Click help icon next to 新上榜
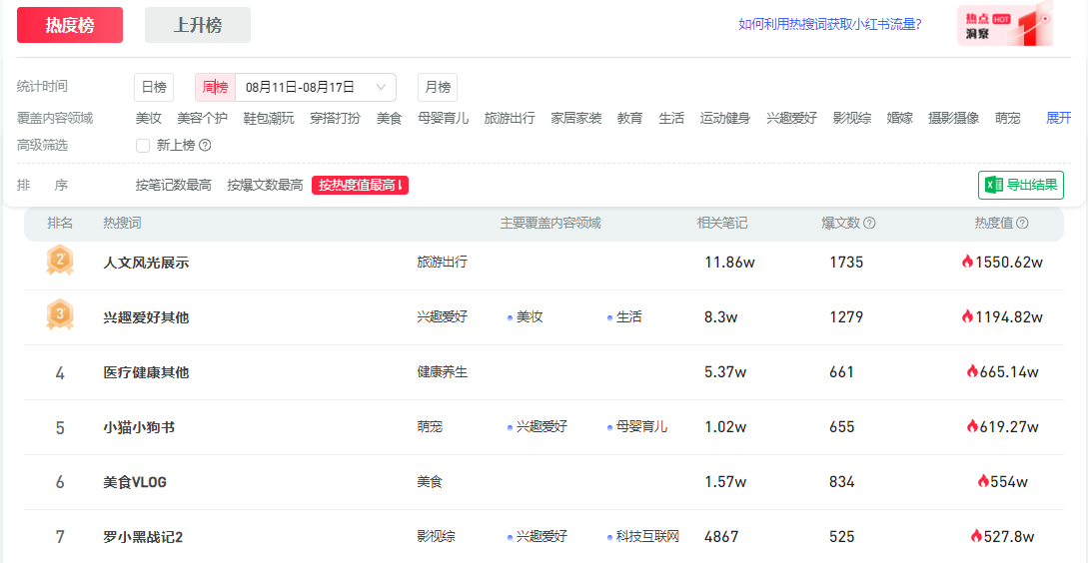 pyautogui.click(x=205, y=146)
